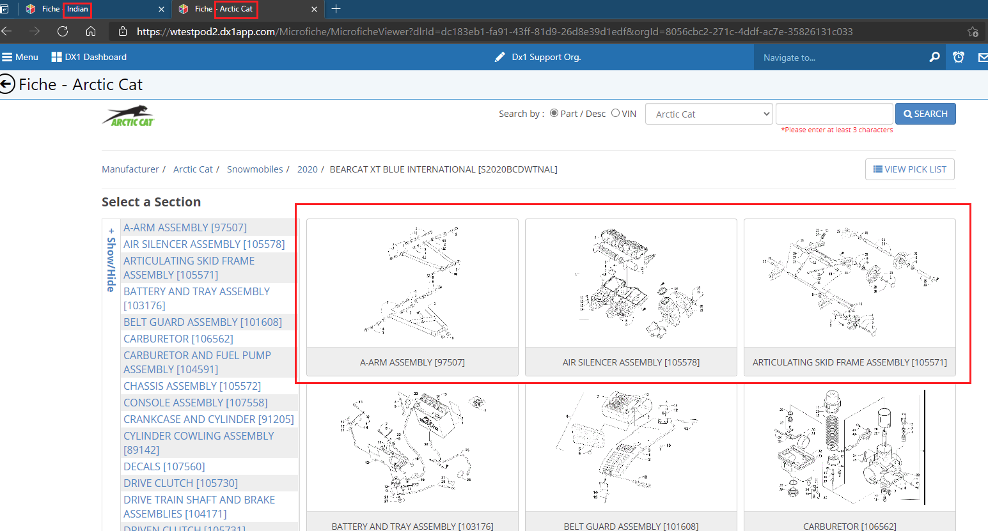Open the alarm clock reminders icon
The image size is (988, 531).
click(x=959, y=57)
